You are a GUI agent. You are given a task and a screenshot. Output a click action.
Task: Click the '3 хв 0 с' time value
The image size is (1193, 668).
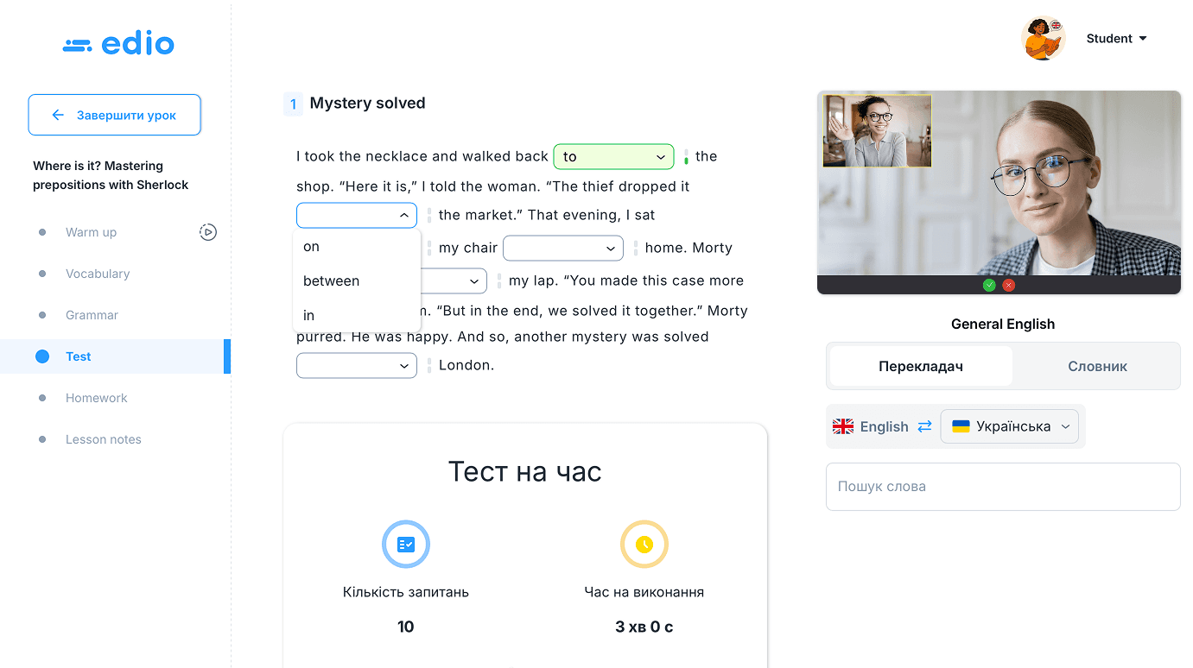pos(644,627)
